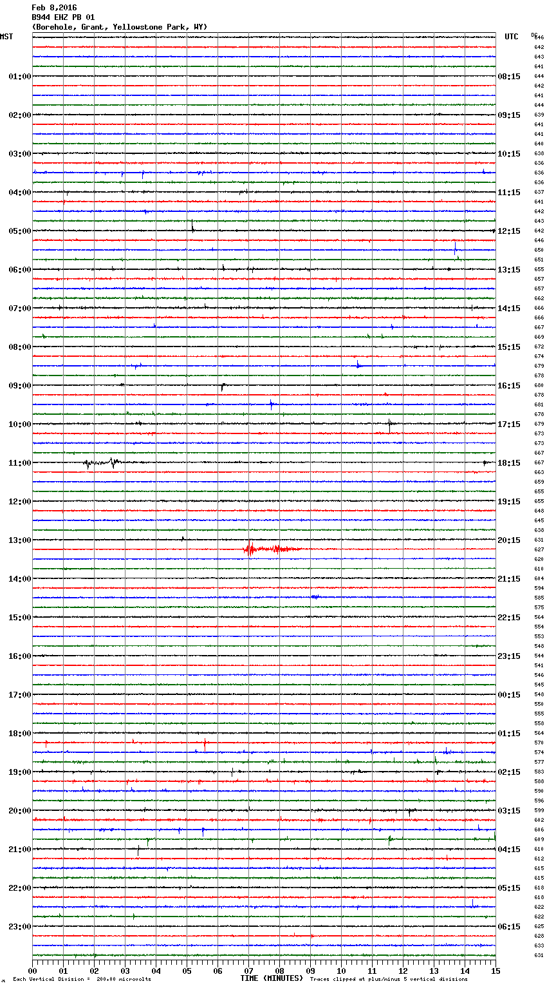Image resolution: width=547 pixels, height=988 pixels.
Task: Click the MST time label '11:00'
Action: tap(20, 463)
